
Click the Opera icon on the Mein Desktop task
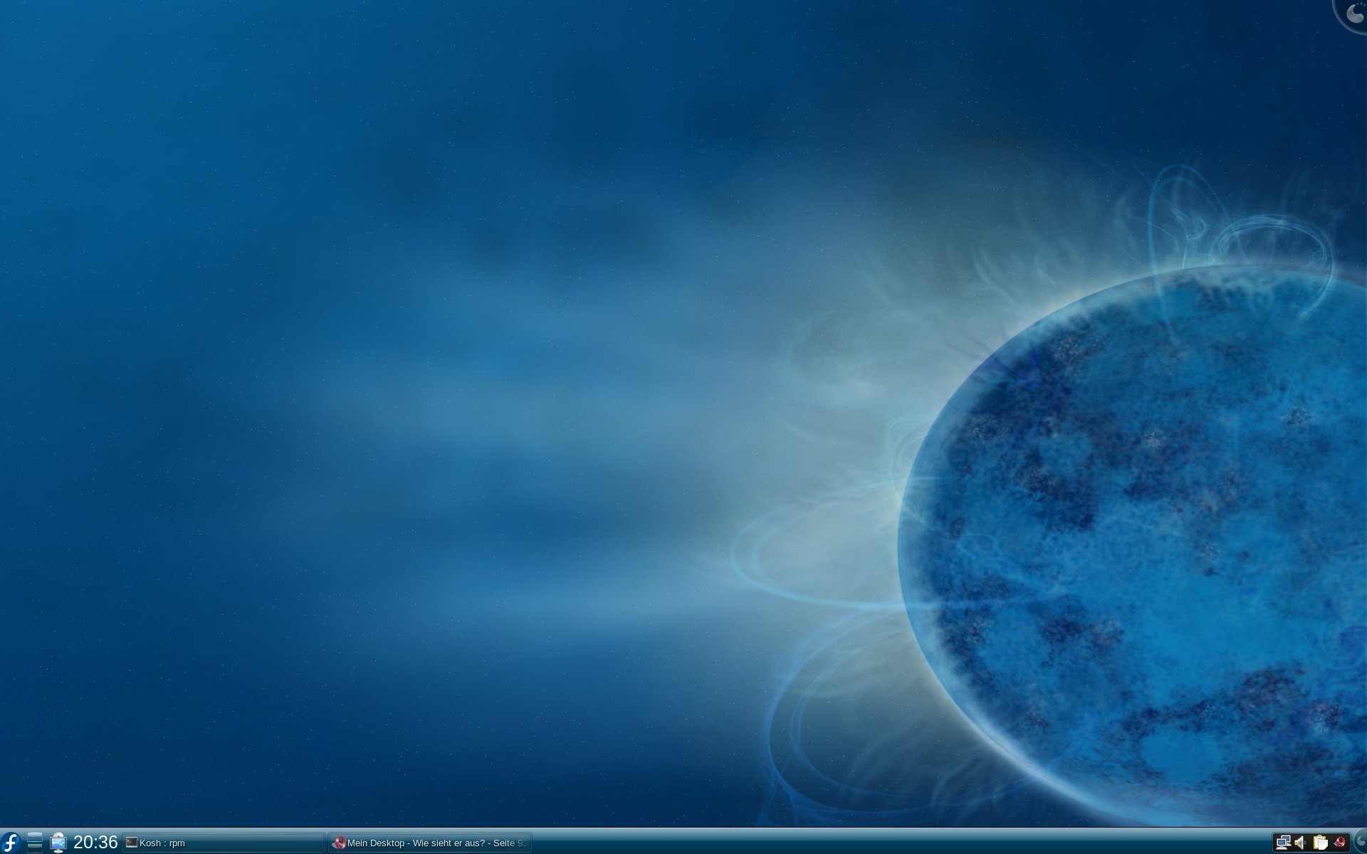pos(339,843)
